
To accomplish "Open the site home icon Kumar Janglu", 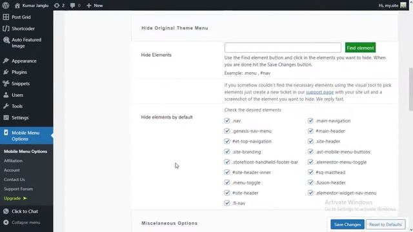I will (17, 6).
